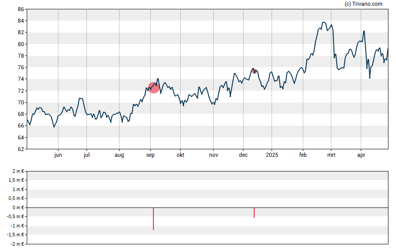This screenshot has height=251, width=396.
Task: Click the 'jun' month label
Action: [58, 155]
